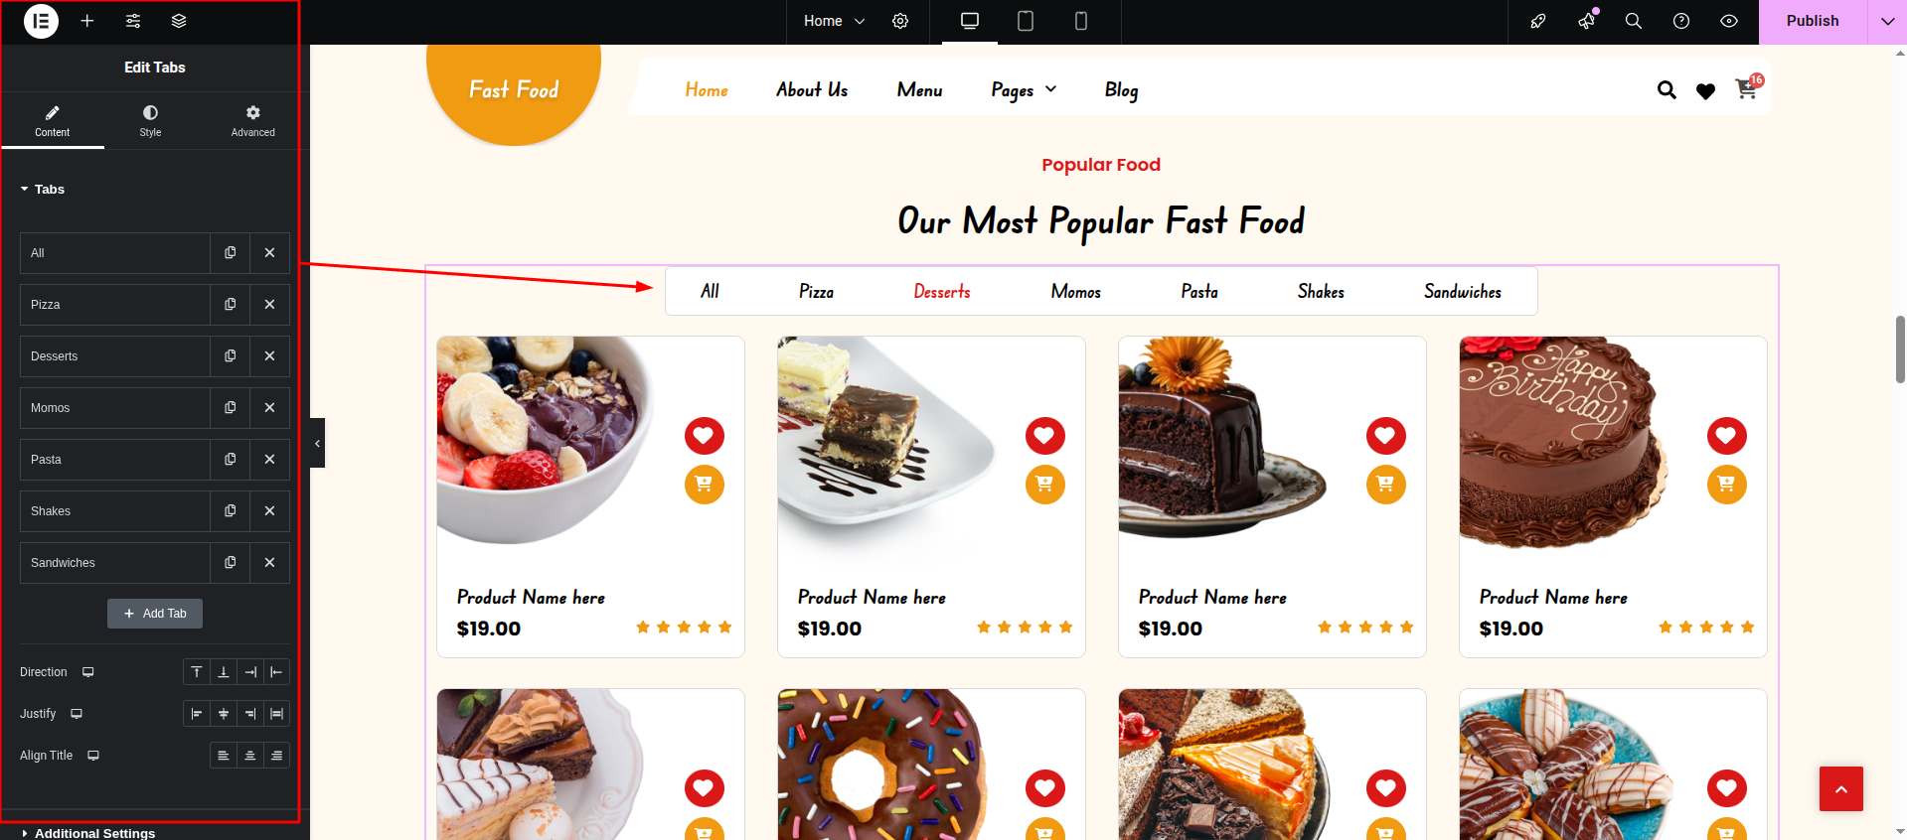Open page settings gear icon
The width and height of the screenshot is (1907, 840).
[x=900, y=21]
